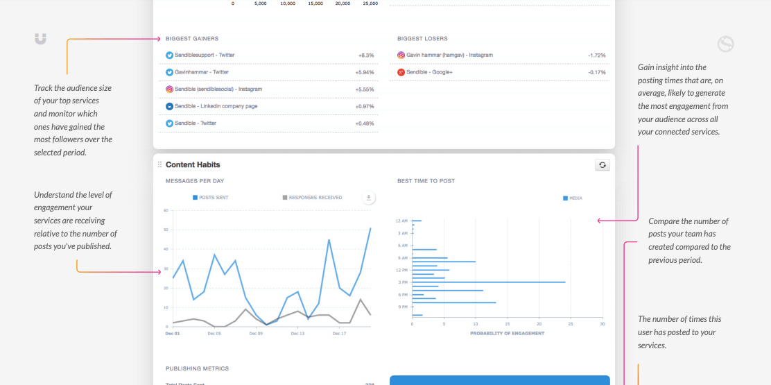The height and width of the screenshot is (385, 771).
Task: Click the Instagram icon beside Gavin hammar
Action: [x=401, y=55]
